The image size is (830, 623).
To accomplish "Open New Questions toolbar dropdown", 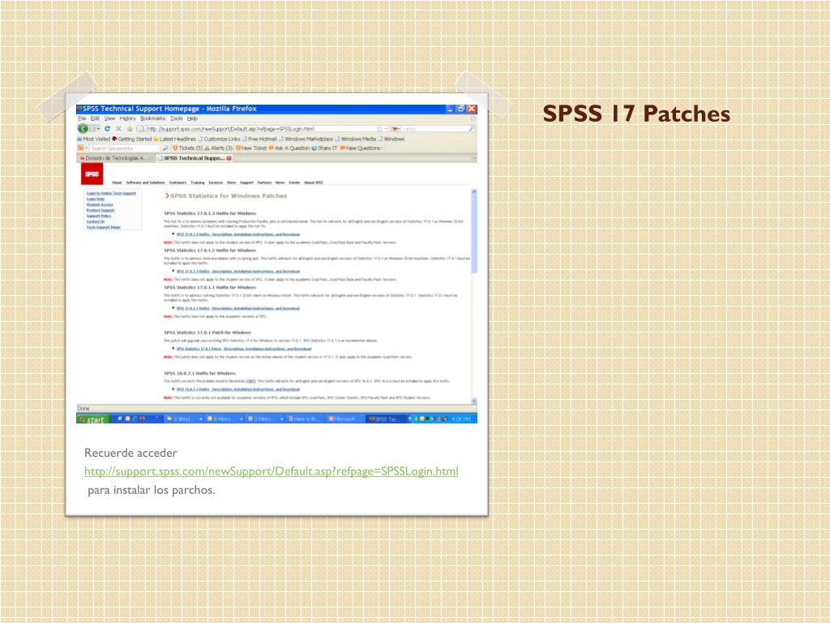I will pos(362,148).
